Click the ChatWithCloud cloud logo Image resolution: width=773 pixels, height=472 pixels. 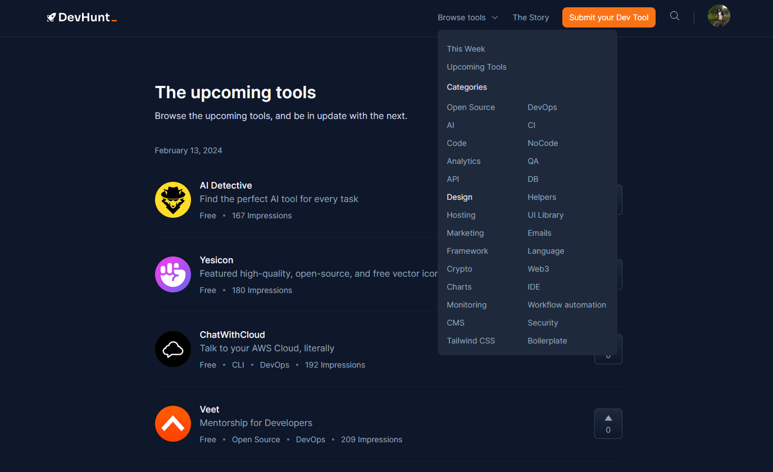point(173,349)
